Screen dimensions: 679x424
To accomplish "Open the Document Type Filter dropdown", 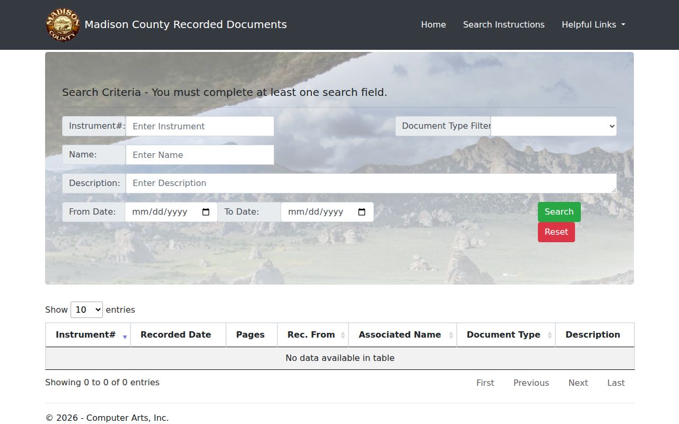I will 554,126.
